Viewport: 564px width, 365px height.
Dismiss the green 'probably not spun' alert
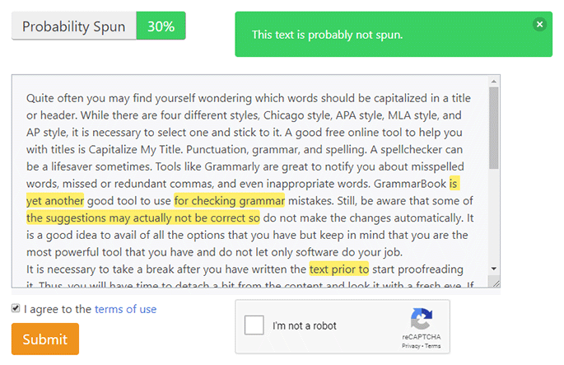click(x=539, y=25)
